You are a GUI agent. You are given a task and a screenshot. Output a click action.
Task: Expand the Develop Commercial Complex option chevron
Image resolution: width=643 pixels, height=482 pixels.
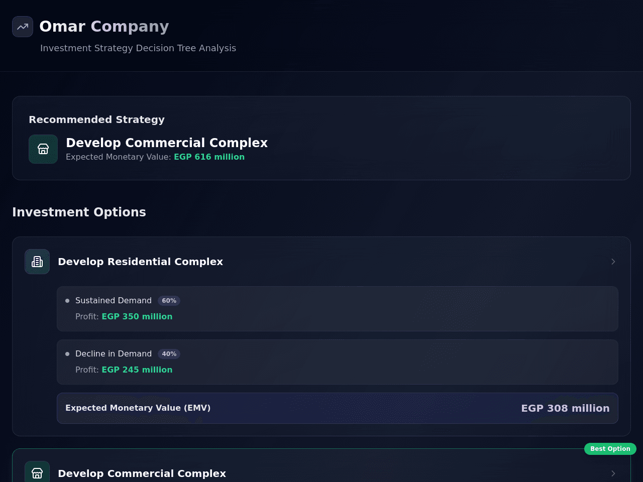tap(613, 473)
